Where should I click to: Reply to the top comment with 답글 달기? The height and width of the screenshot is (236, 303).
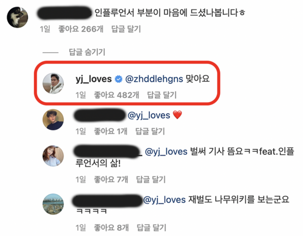(126, 29)
